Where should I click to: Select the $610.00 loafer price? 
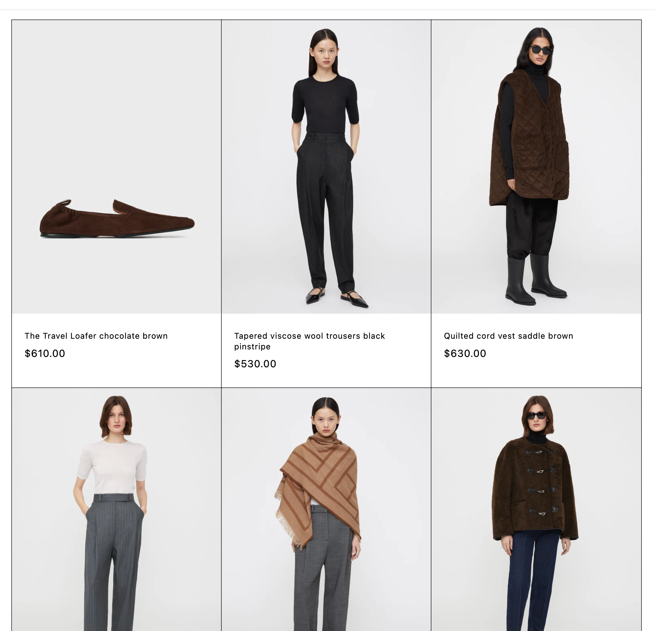tap(45, 353)
